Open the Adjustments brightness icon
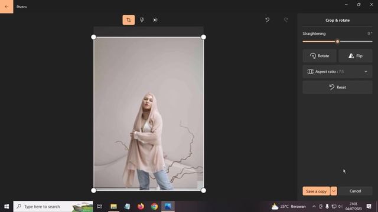 155,20
